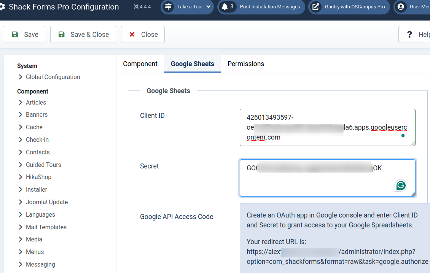Viewport: 430px width, 273px height.
Task: Click chevron next to Check-in
Action: click(21, 140)
